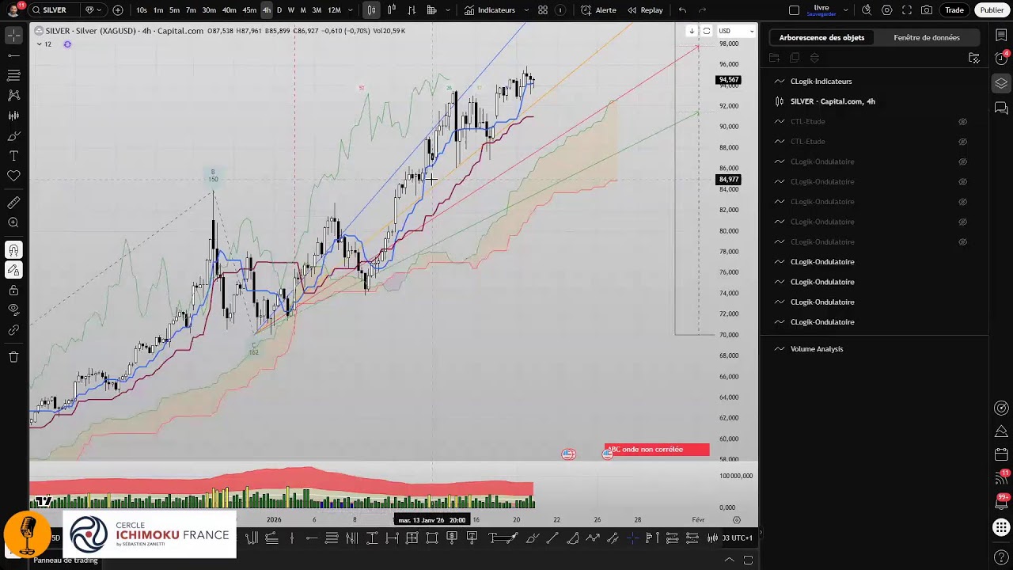The image size is (1013, 570).
Task: Open the watchlist panel in right sidebar
Action: [x=1001, y=36]
